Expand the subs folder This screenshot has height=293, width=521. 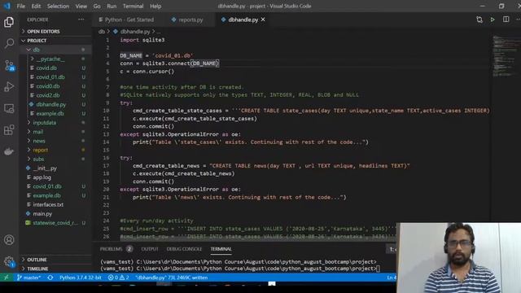[x=38, y=160]
